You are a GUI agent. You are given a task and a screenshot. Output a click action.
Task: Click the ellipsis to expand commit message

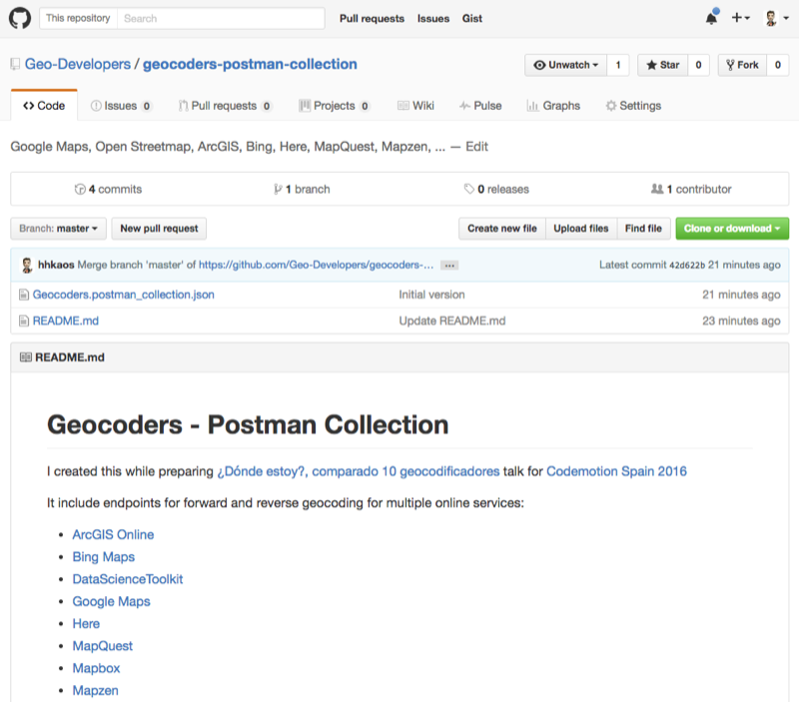pyautogui.click(x=448, y=265)
